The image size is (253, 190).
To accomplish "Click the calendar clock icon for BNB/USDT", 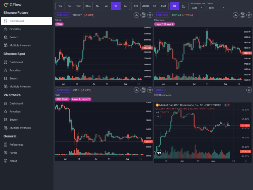I will point(143,90).
